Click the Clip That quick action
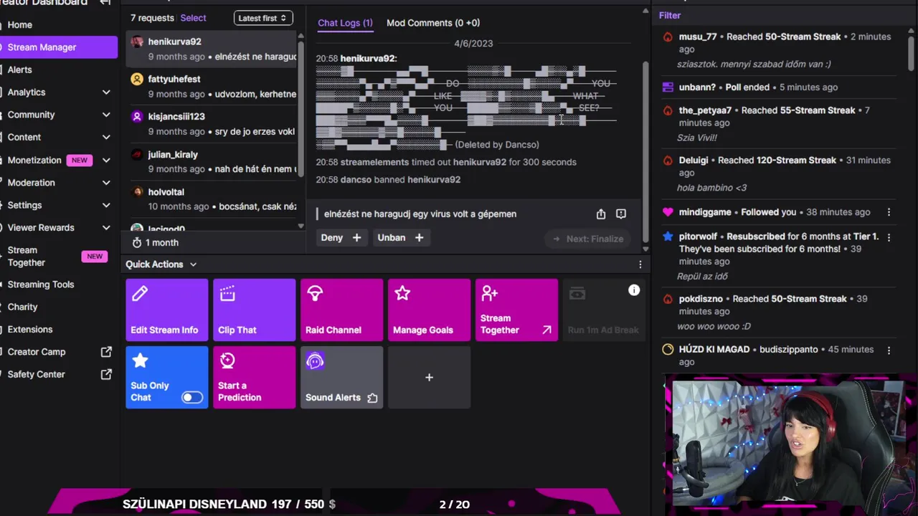The height and width of the screenshot is (516, 918). click(254, 310)
